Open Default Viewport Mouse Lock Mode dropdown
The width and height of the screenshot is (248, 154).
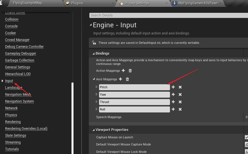pyautogui.click(x=246, y=152)
